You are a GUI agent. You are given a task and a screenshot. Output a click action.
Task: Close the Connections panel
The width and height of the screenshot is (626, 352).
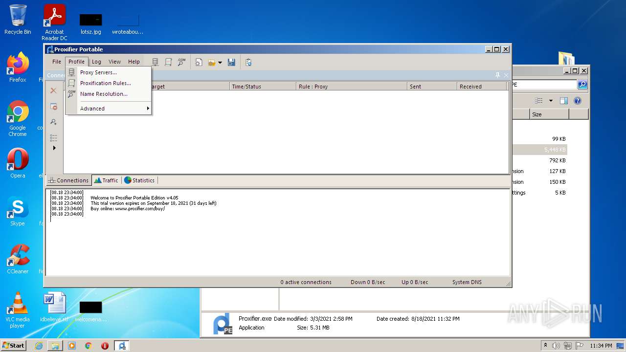(506, 75)
